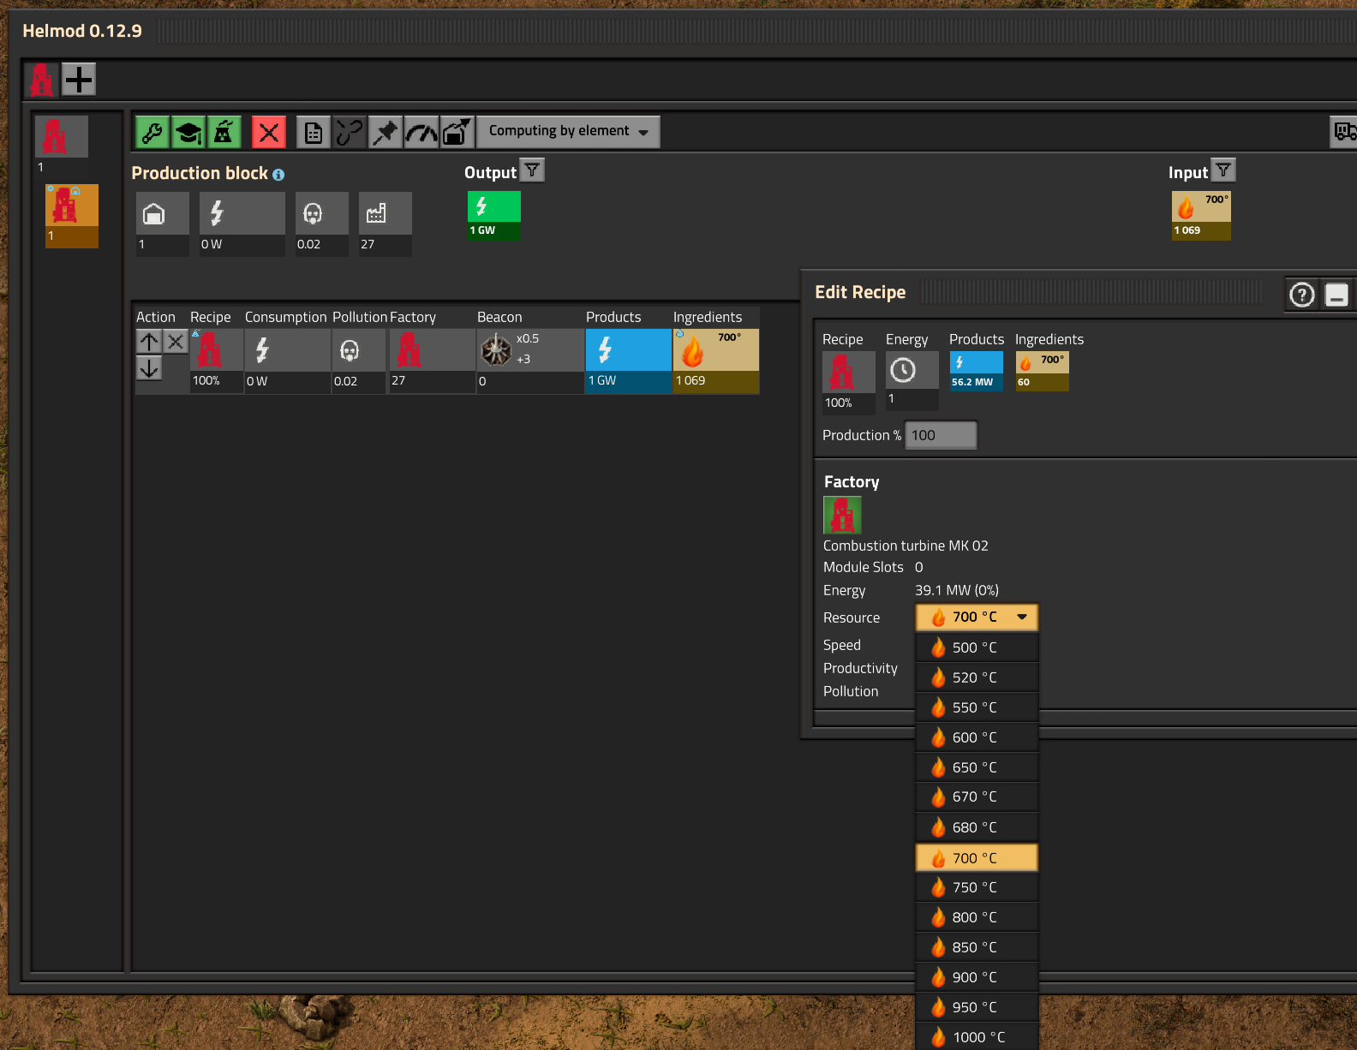
Task: Click the clock energy icon in Edit Recipe
Action: [912, 381]
